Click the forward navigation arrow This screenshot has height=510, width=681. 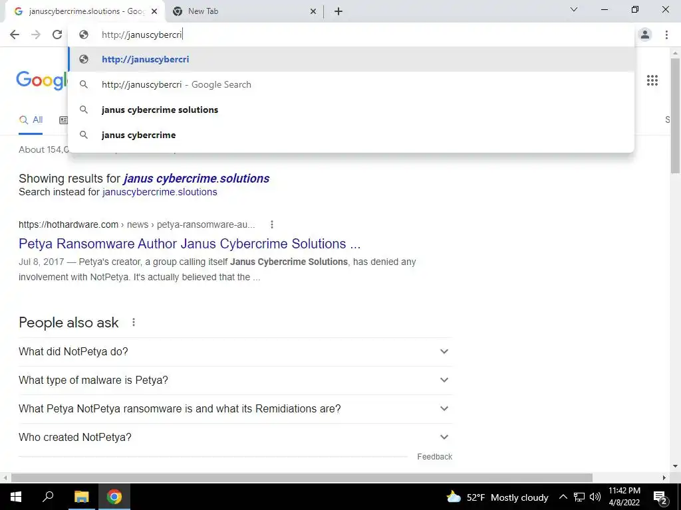tap(36, 35)
